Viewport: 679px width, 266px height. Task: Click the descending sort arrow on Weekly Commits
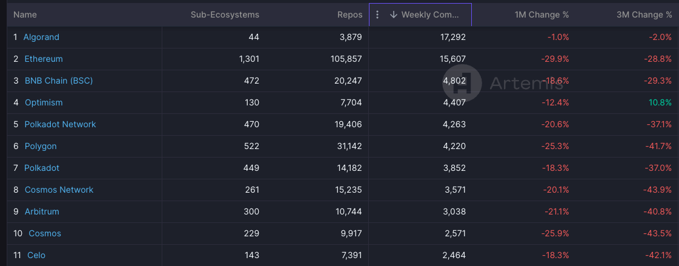(x=393, y=15)
